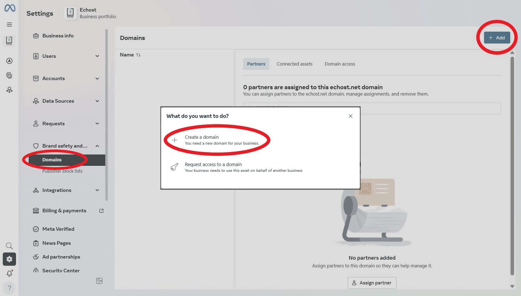Image resolution: width=521 pixels, height=296 pixels.
Task: Click the plus icon beside Create a domain
Action: pos(174,140)
